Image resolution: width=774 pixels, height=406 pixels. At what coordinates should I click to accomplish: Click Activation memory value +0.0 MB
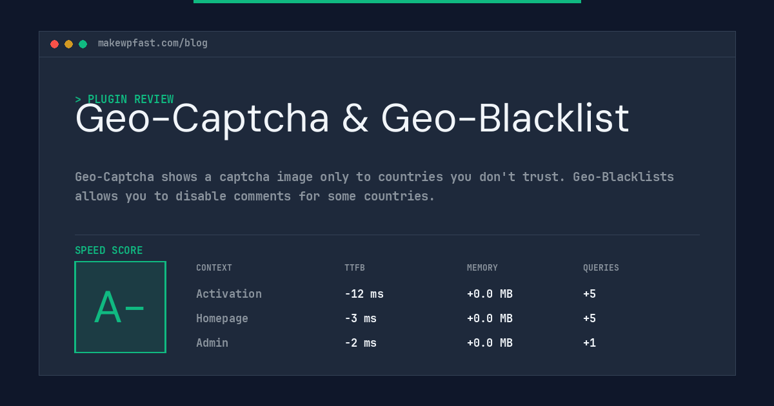(x=490, y=294)
